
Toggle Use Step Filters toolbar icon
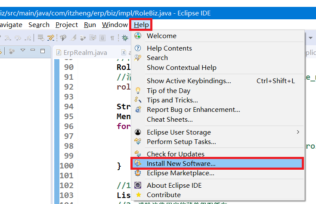coord(50,38)
